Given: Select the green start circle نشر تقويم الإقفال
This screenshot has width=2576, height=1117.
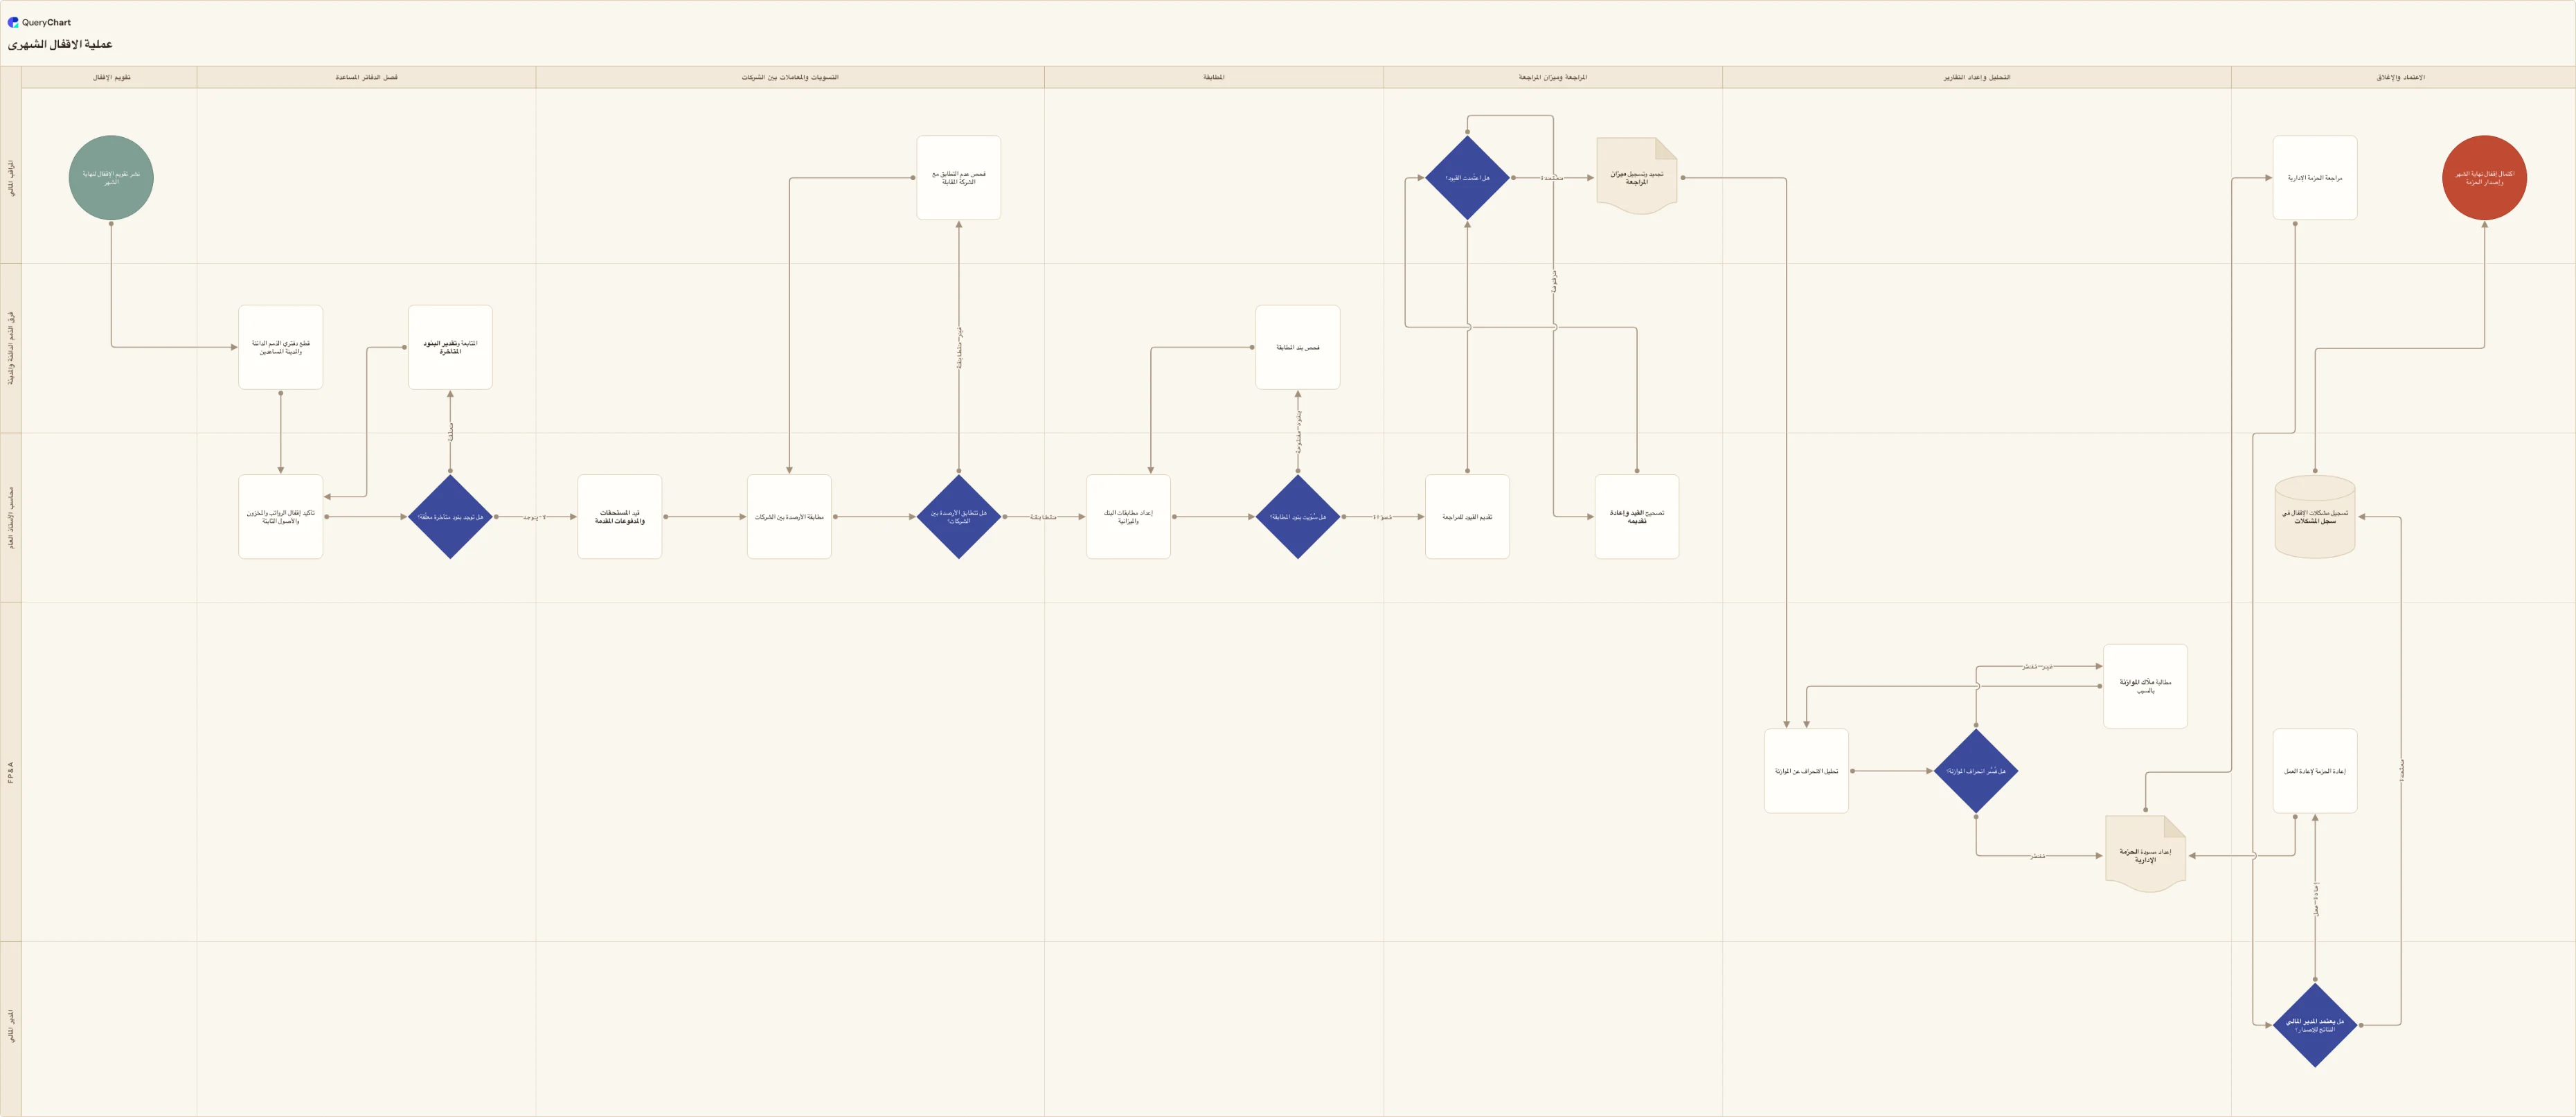Looking at the screenshot, I should (111, 178).
